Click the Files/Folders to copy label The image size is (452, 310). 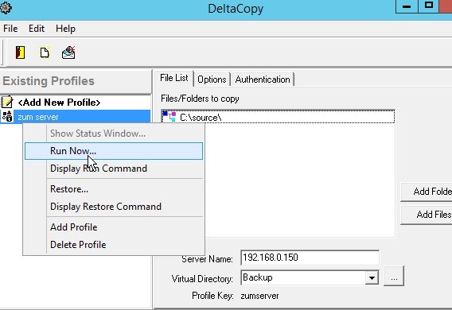tap(200, 99)
